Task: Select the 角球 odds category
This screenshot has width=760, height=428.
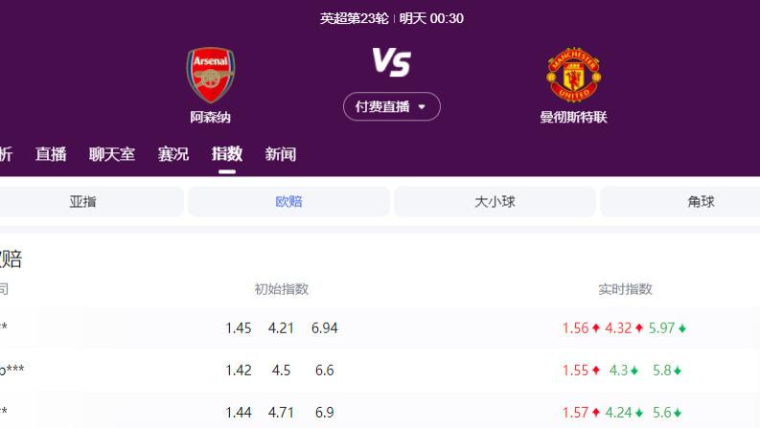Action: (x=701, y=202)
